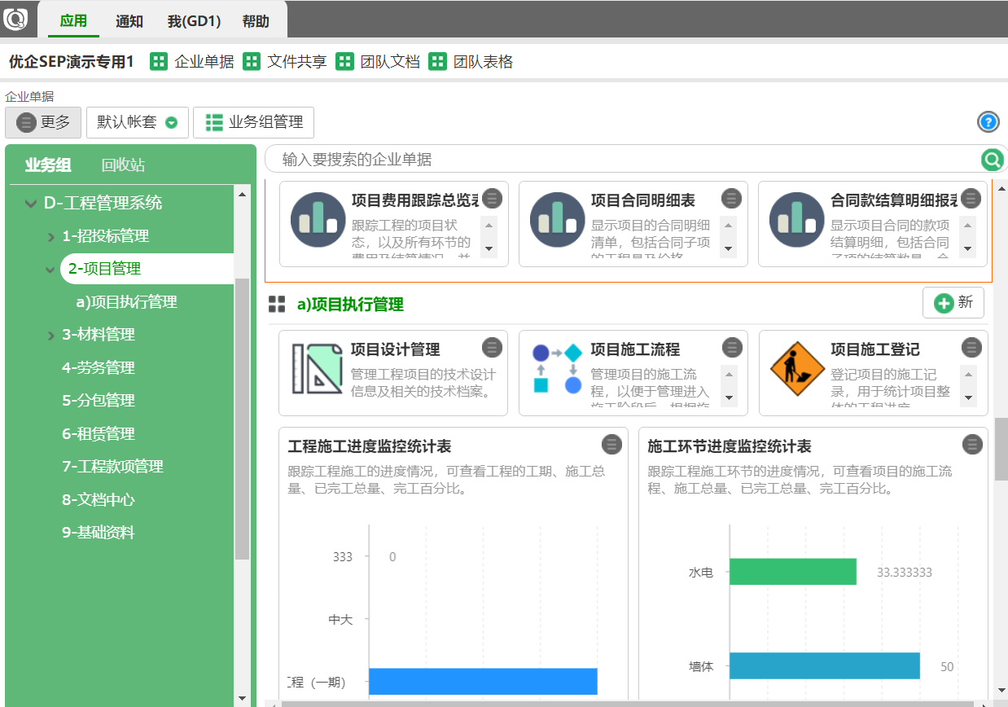Open menu icon on 项目施工流程 card
Viewport: 1008px width, 707px height.
[731, 347]
